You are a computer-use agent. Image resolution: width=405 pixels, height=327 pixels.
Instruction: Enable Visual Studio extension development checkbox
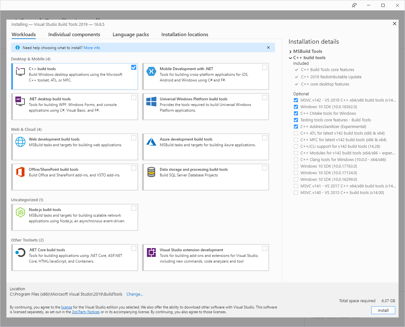(265, 248)
